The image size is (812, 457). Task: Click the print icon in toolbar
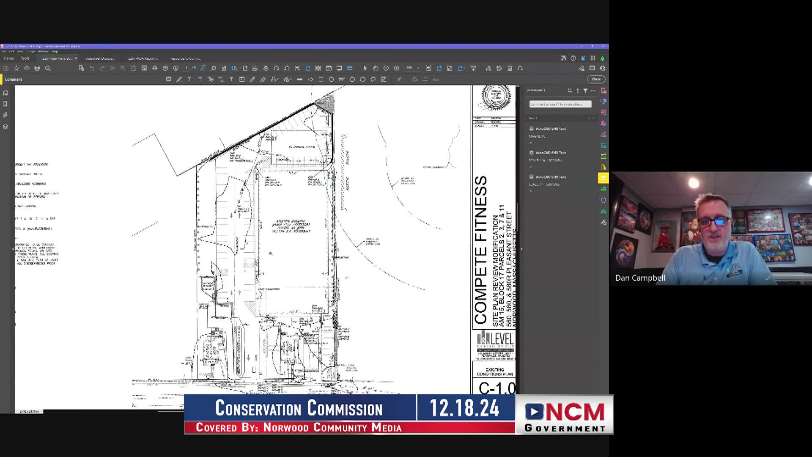[37, 68]
